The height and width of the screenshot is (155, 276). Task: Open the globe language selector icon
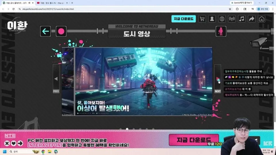point(222,19)
